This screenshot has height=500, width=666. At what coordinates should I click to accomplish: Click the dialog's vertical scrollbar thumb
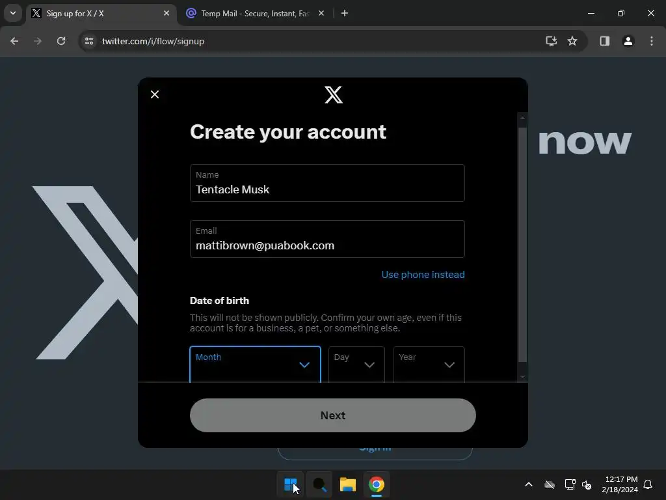point(522,245)
